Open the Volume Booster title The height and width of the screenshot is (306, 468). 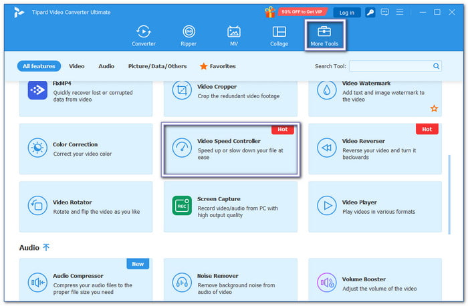pyautogui.click(x=364, y=279)
